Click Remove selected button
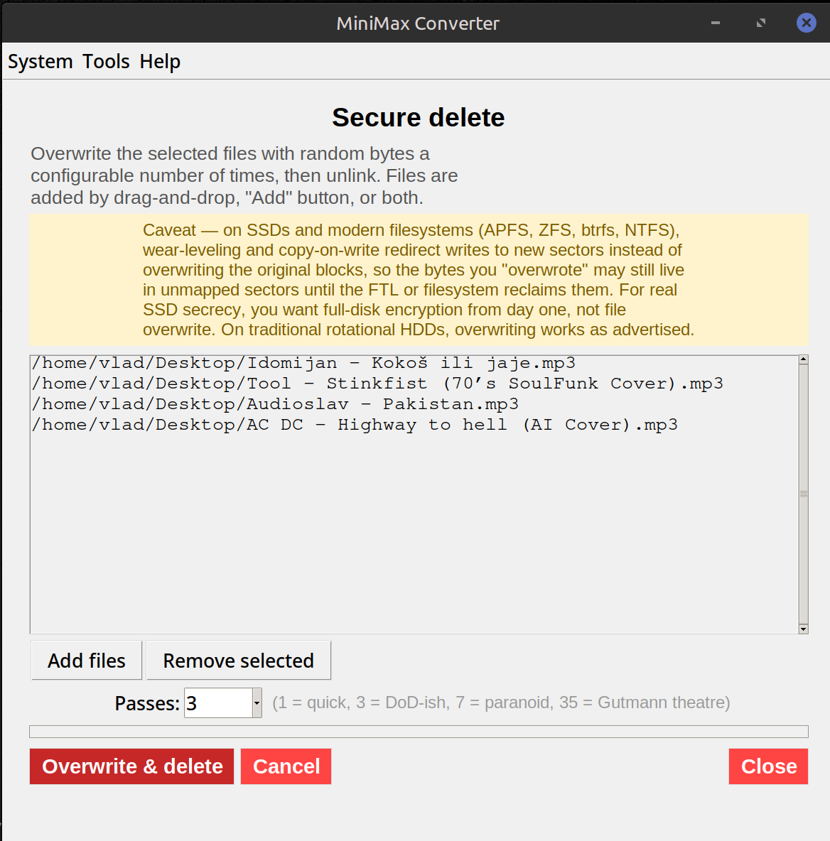The height and width of the screenshot is (841, 830). coord(238,661)
